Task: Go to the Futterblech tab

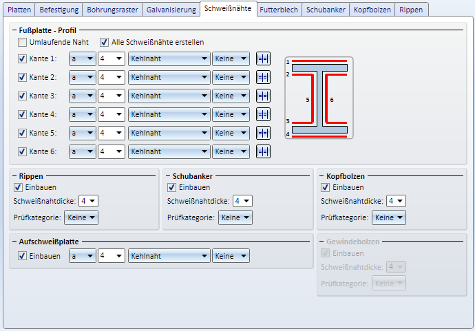Action: (278, 10)
